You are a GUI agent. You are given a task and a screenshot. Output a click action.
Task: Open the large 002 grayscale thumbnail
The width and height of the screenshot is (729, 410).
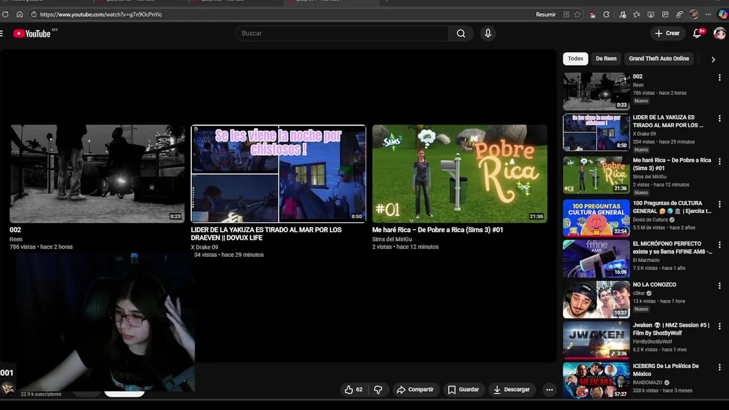click(x=97, y=174)
